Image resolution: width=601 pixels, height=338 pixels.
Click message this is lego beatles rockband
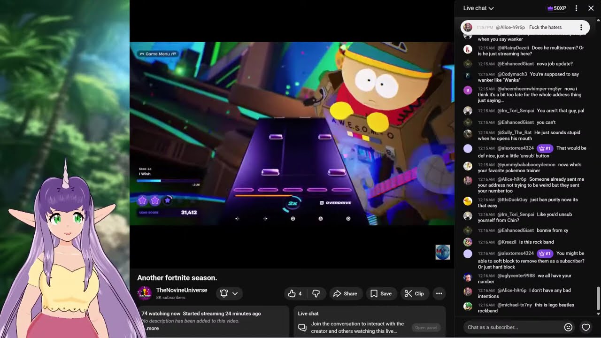[526, 308]
